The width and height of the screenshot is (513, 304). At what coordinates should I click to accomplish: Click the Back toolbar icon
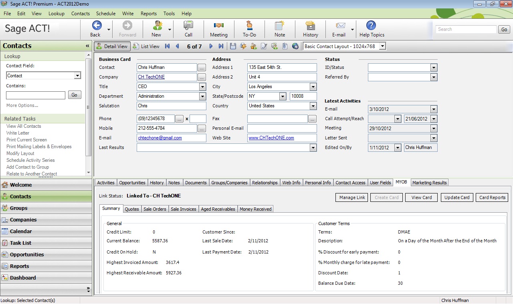pos(97,26)
